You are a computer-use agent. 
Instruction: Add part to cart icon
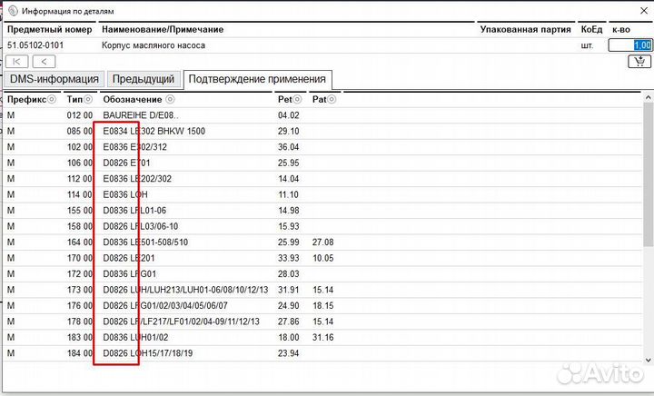(637, 62)
